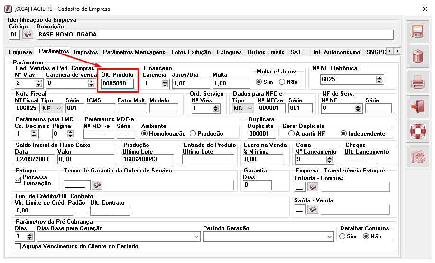435x263 pixels.
Task: Click Garantia Dias field
Action: click(257, 185)
